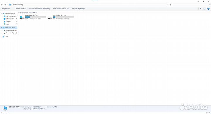211x114 pixels.
Task: Click Подключить сетевой диск
Action: point(61,9)
